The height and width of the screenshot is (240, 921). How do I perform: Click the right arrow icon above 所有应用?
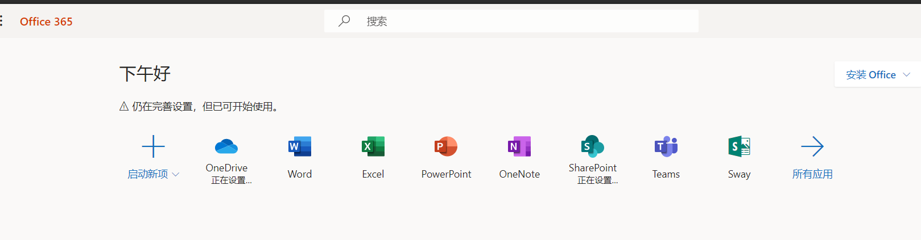(x=812, y=146)
